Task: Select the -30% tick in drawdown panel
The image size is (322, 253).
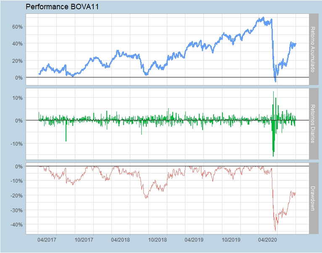Action: click(x=16, y=210)
